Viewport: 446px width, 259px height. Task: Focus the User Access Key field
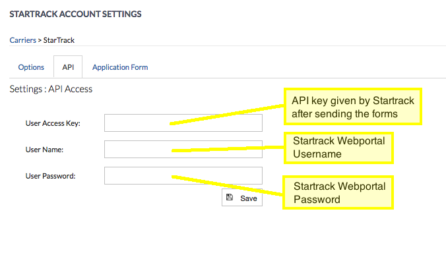point(183,123)
